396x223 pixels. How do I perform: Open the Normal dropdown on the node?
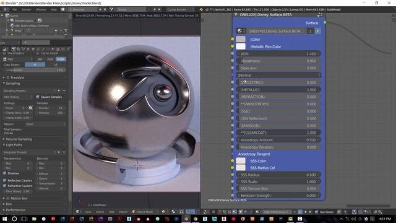point(278,76)
